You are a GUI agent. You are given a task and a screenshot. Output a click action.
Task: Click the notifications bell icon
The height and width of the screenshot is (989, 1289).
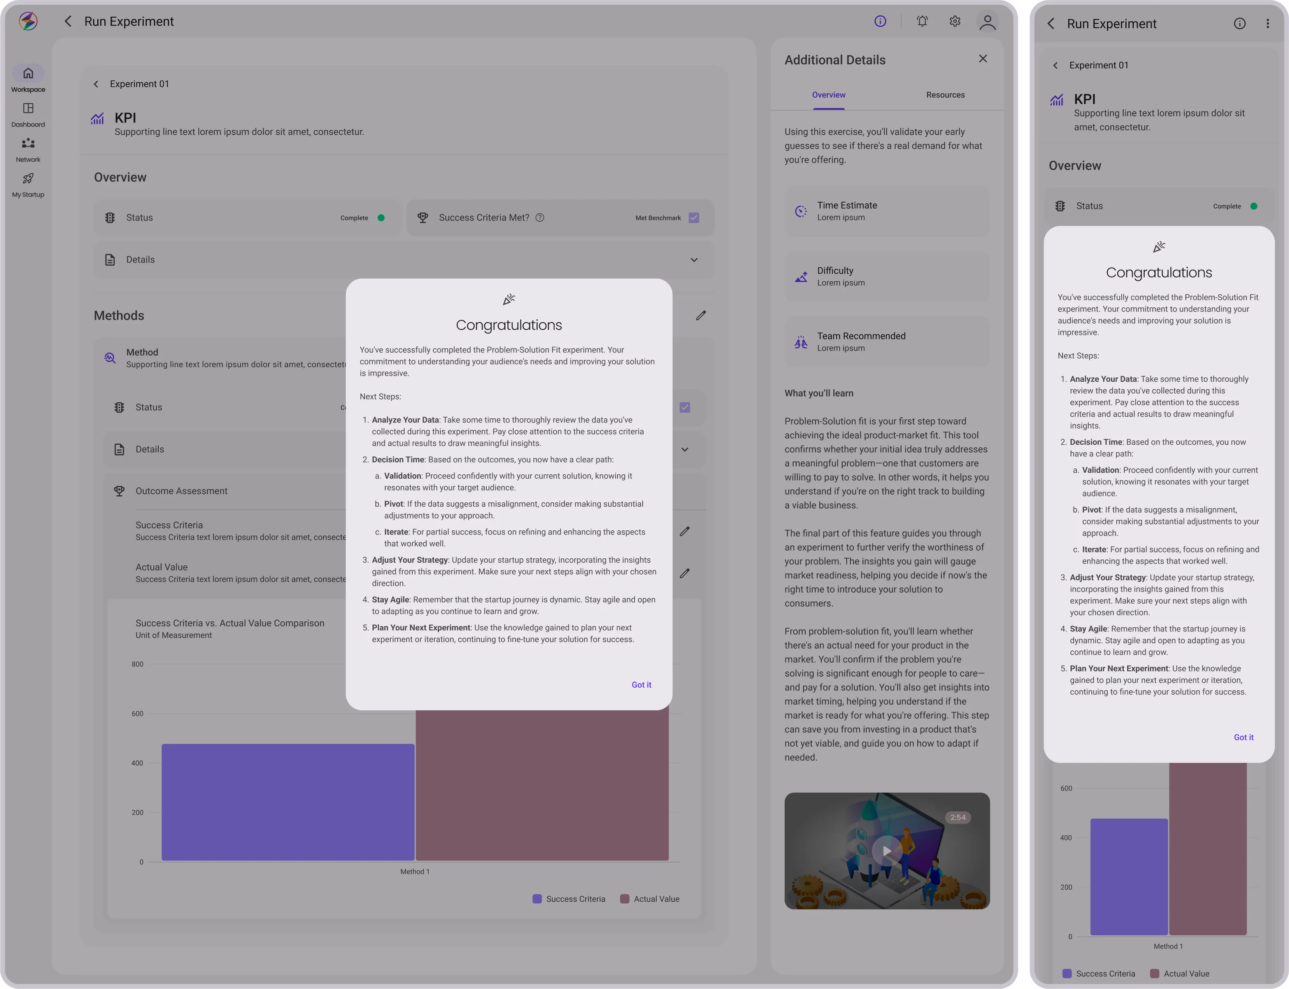click(x=922, y=22)
